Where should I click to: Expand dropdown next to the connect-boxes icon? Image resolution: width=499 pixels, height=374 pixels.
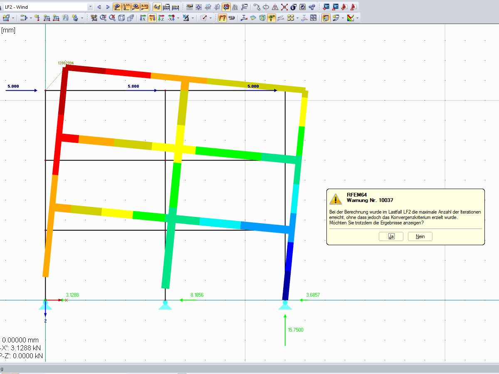31,18
